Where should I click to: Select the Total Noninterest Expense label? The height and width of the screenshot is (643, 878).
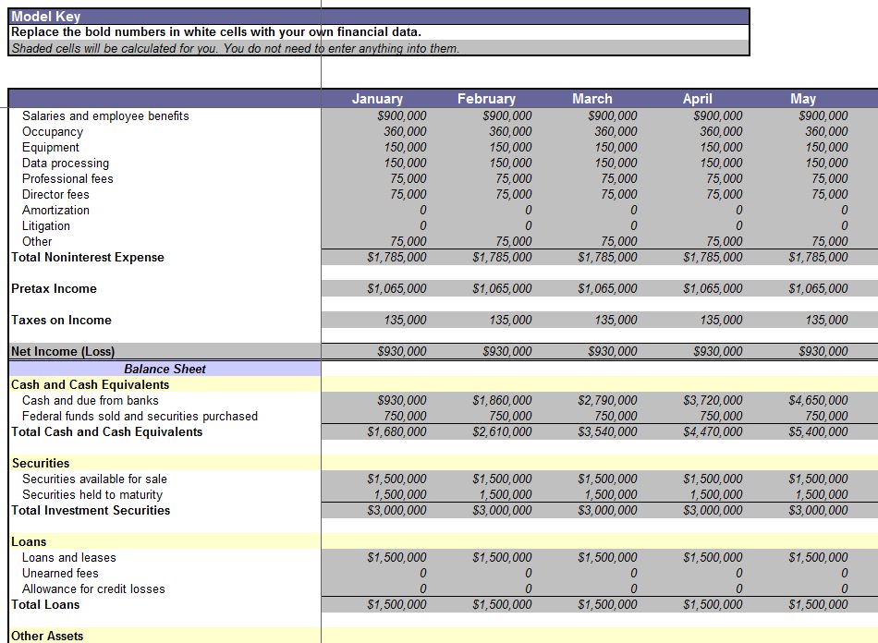pyautogui.click(x=88, y=258)
